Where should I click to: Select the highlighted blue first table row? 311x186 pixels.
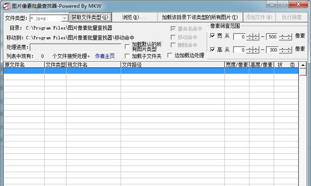point(151,71)
